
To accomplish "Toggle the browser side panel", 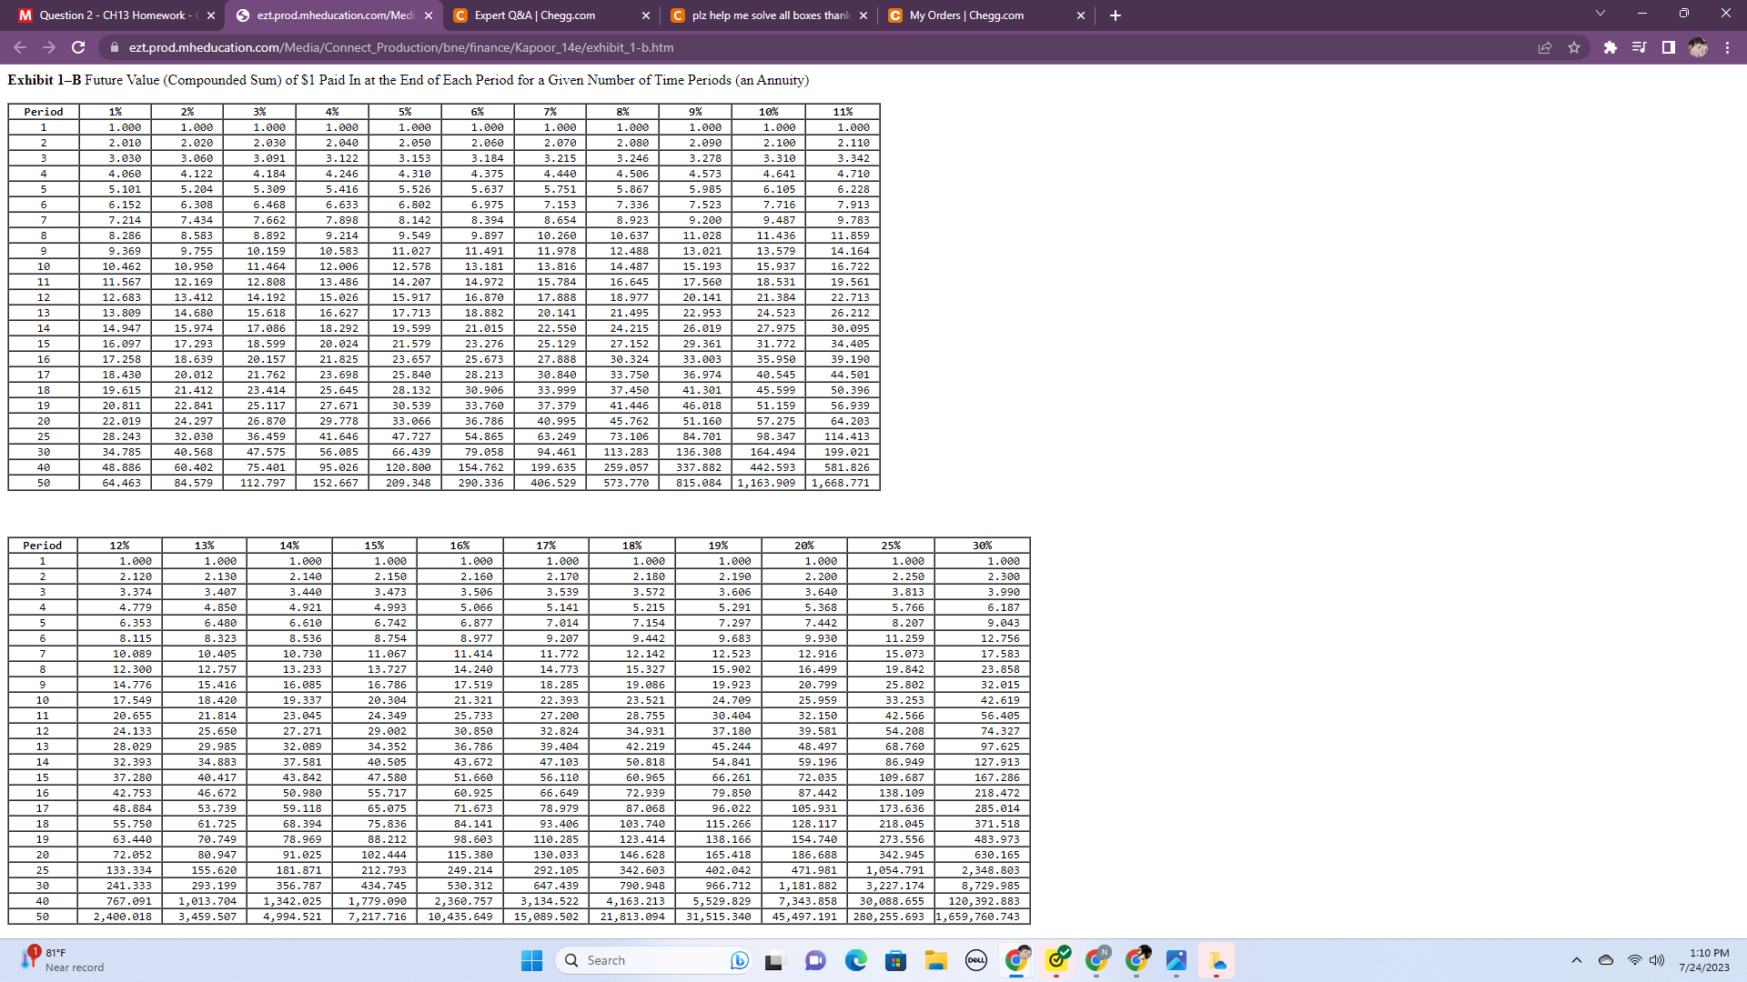I will pos(1669,47).
